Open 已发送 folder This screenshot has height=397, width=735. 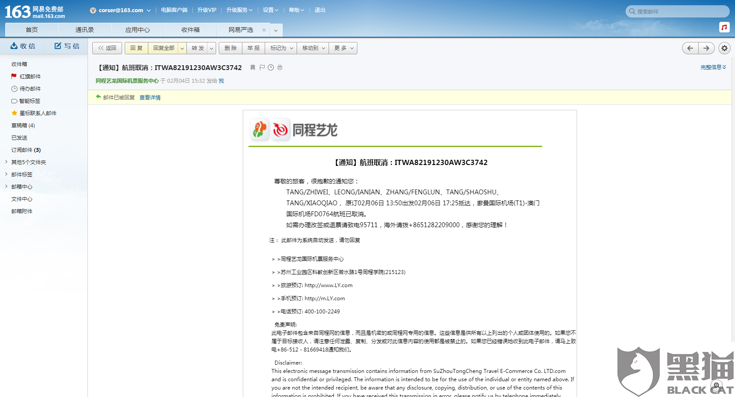[x=19, y=137]
